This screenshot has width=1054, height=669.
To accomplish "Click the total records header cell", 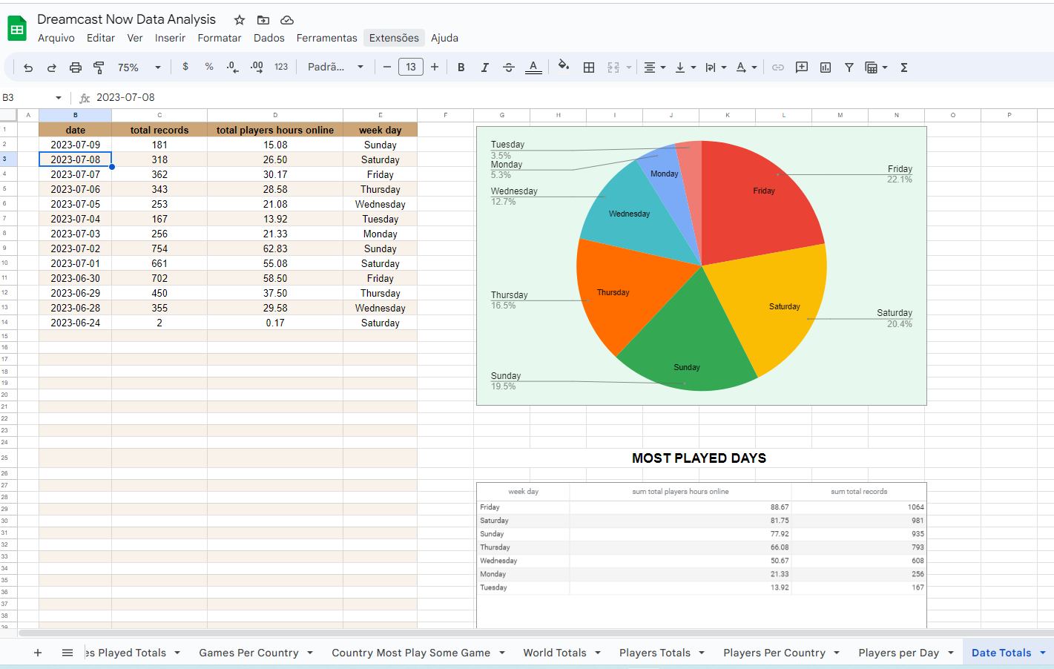I will (159, 130).
